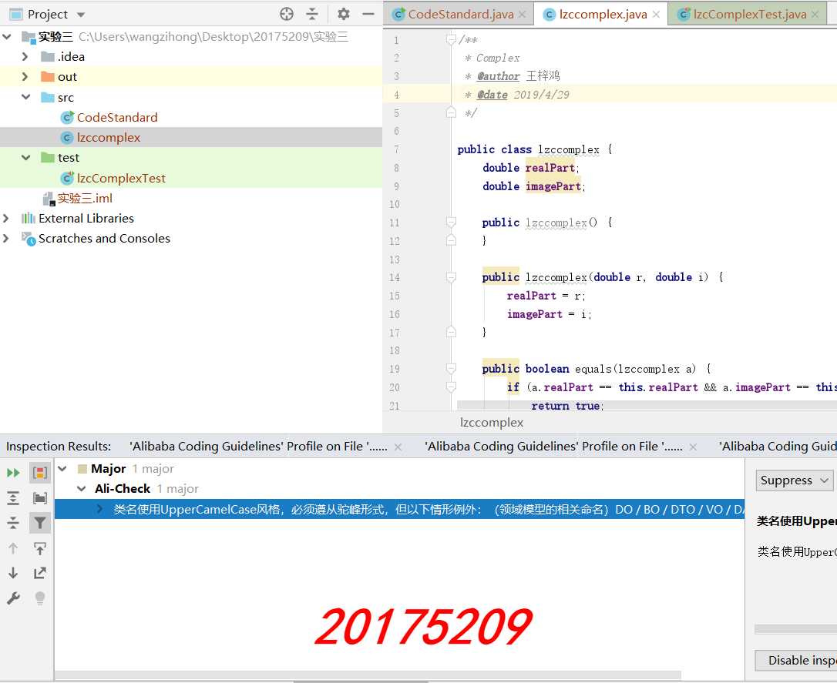The image size is (837, 683).
Task: Click the locate/scroll from source target icon
Action: pyautogui.click(x=287, y=15)
